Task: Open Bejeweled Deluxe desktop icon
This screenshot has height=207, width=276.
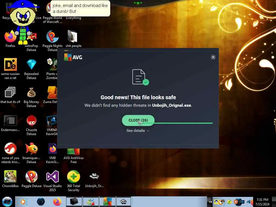Action: [x=31, y=69]
